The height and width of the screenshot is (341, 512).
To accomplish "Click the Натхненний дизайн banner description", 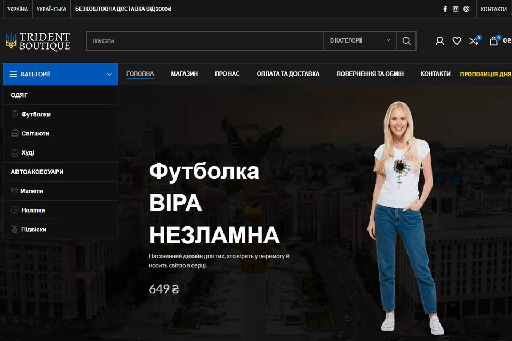I will [x=219, y=261].
